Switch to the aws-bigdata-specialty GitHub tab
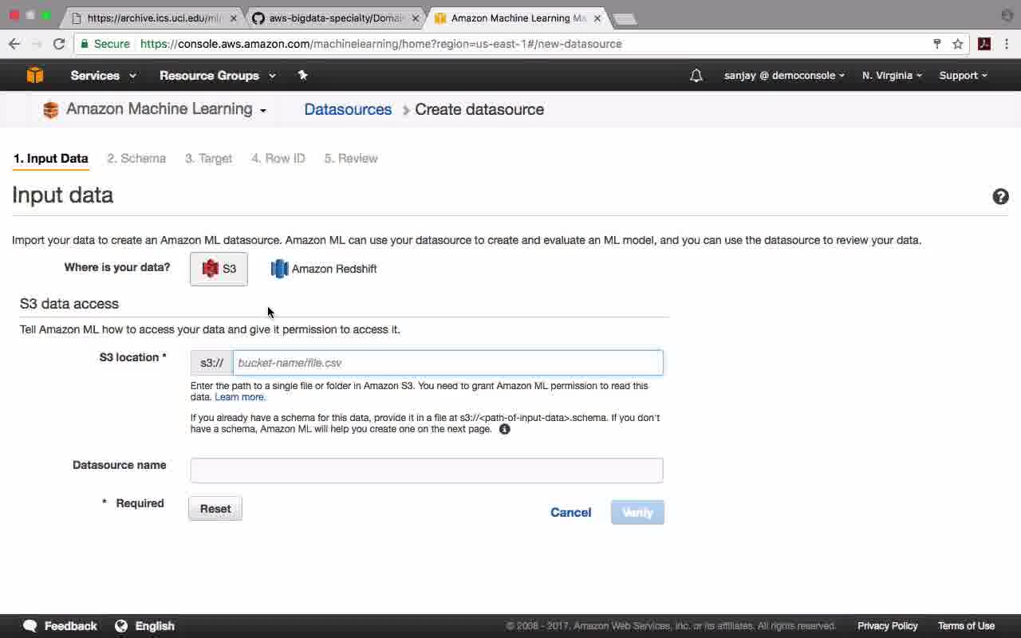 click(335, 18)
